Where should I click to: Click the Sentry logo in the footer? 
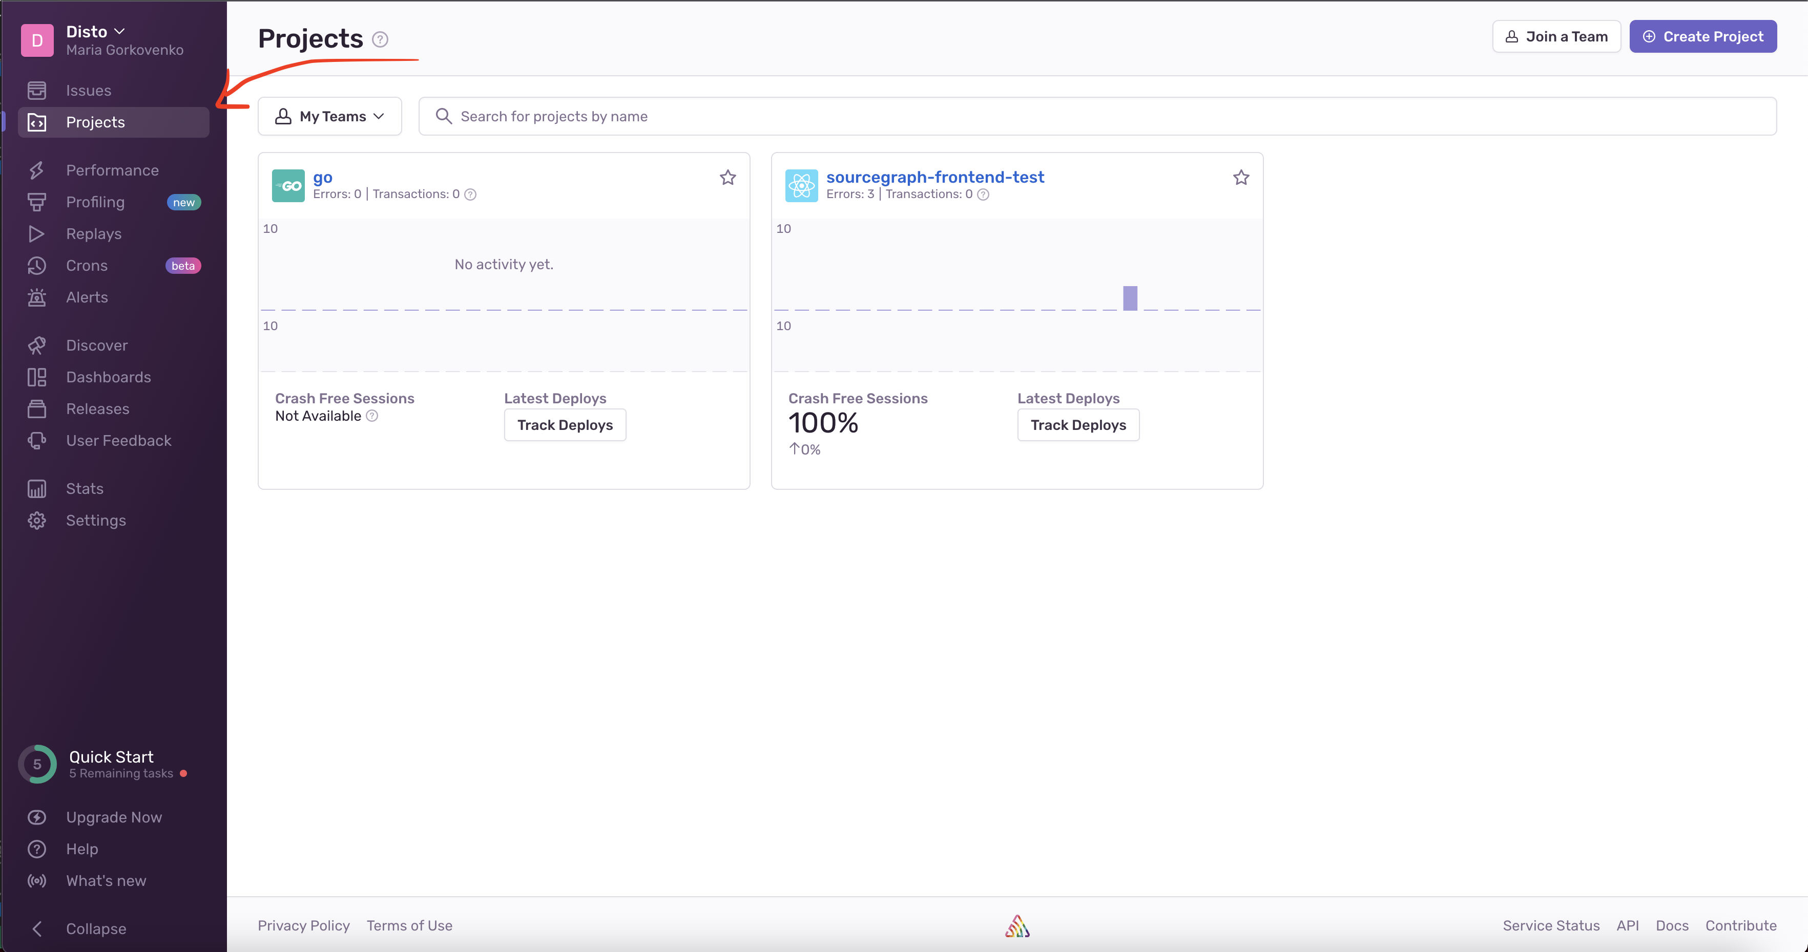coord(1016,926)
